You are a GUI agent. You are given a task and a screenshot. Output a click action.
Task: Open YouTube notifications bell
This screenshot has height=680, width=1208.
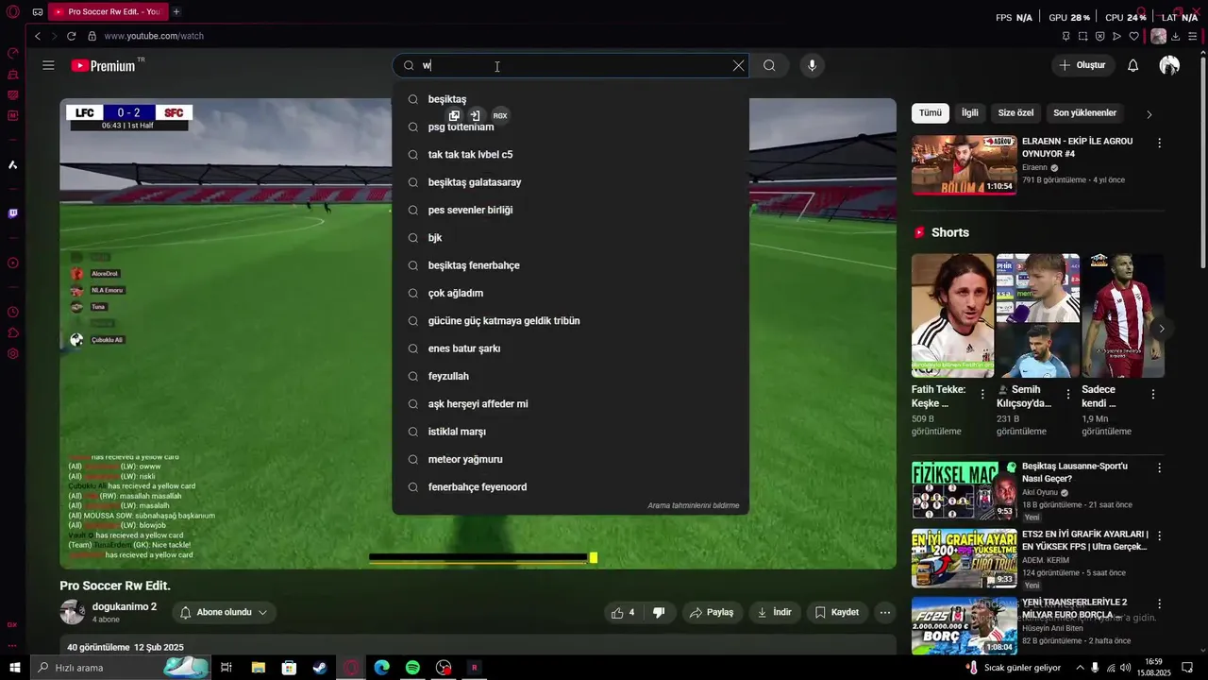(x=1132, y=65)
